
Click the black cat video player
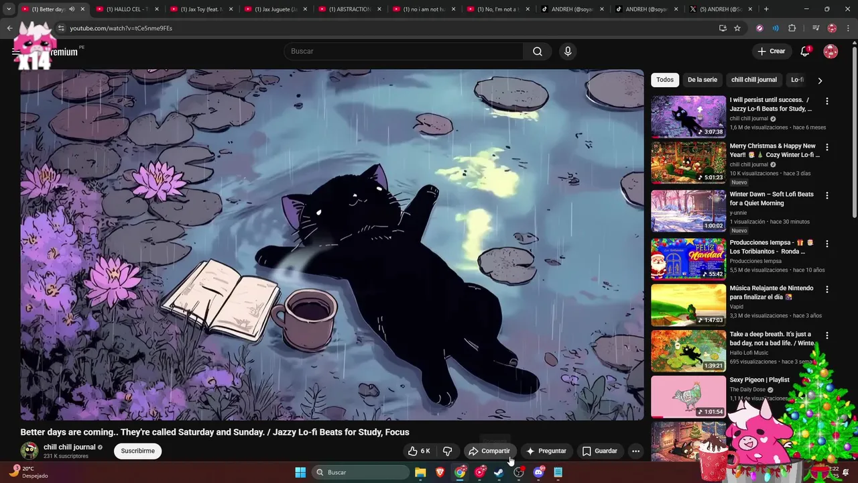(x=332, y=245)
